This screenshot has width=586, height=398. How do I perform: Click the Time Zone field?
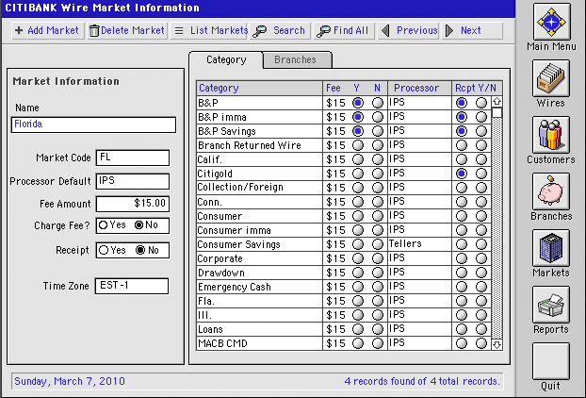pyautogui.click(x=132, y=286)
